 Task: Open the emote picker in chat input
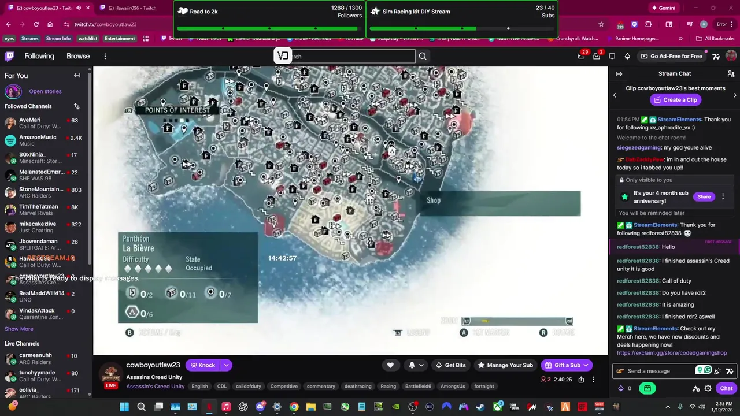[730, 371]
